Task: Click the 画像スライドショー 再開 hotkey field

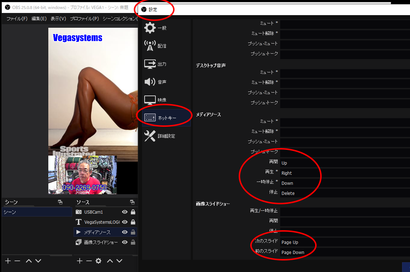Action: (345, 222)
